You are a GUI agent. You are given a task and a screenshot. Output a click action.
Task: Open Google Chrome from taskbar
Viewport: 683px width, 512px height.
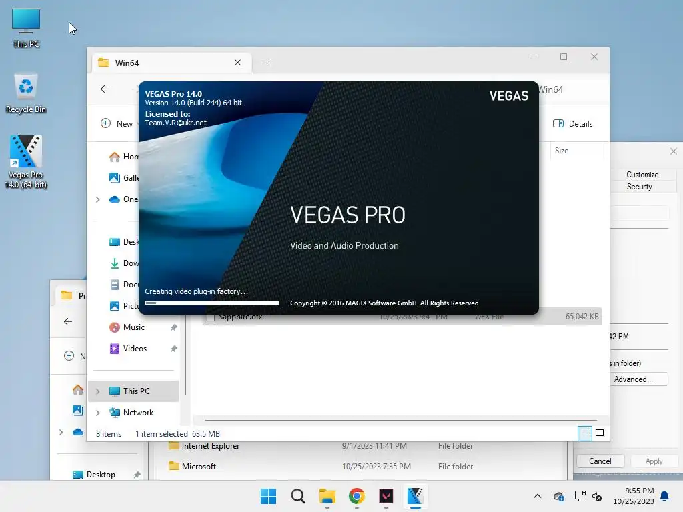(x=357, y=496)
